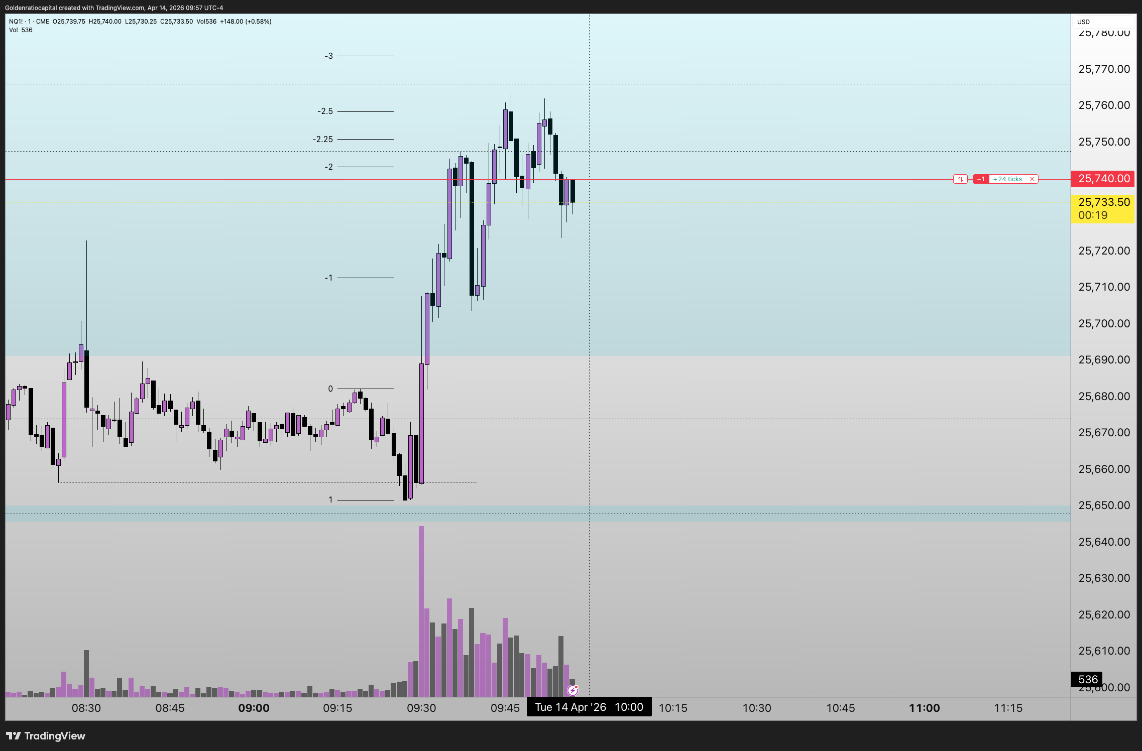
Task: Click the 09:30 time axis label
Action: tap(421, 708)
